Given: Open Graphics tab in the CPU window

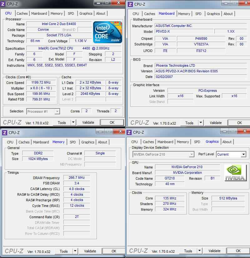Looking at the screenshot, I should [x=86, y=13].
